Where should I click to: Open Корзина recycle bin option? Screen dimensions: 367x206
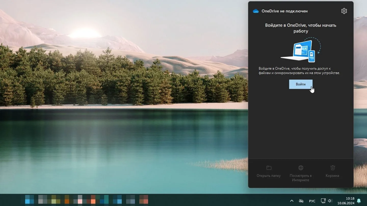[332, 171]
